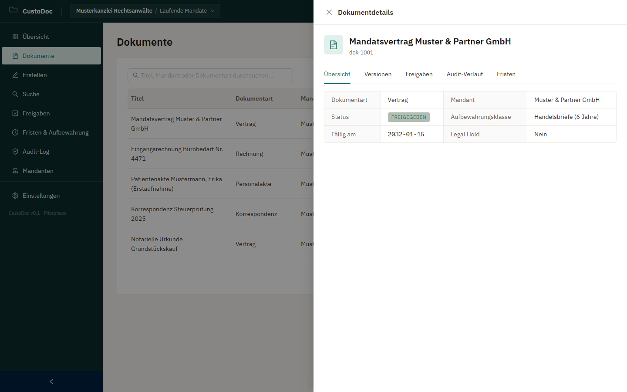627x392 pixels.
Task: Click the Übersicht grid icon in sidebar
Action: tap(15, 37)
